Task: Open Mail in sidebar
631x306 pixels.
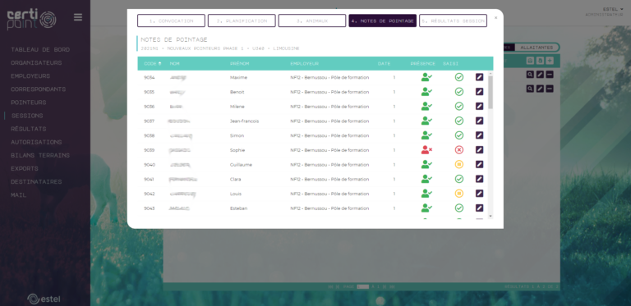Action: click(19, 195)
